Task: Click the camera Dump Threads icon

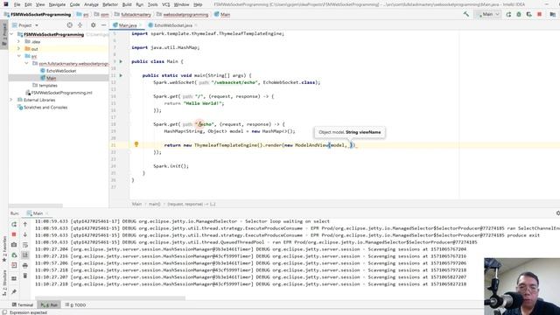Action: pos(14,245)
